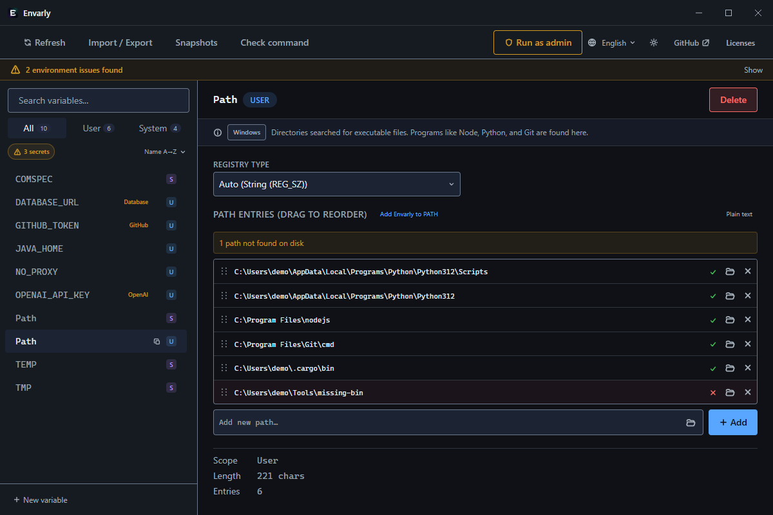
Task: Open folder for the .cargo\bin entry
Action: (730, 368)
